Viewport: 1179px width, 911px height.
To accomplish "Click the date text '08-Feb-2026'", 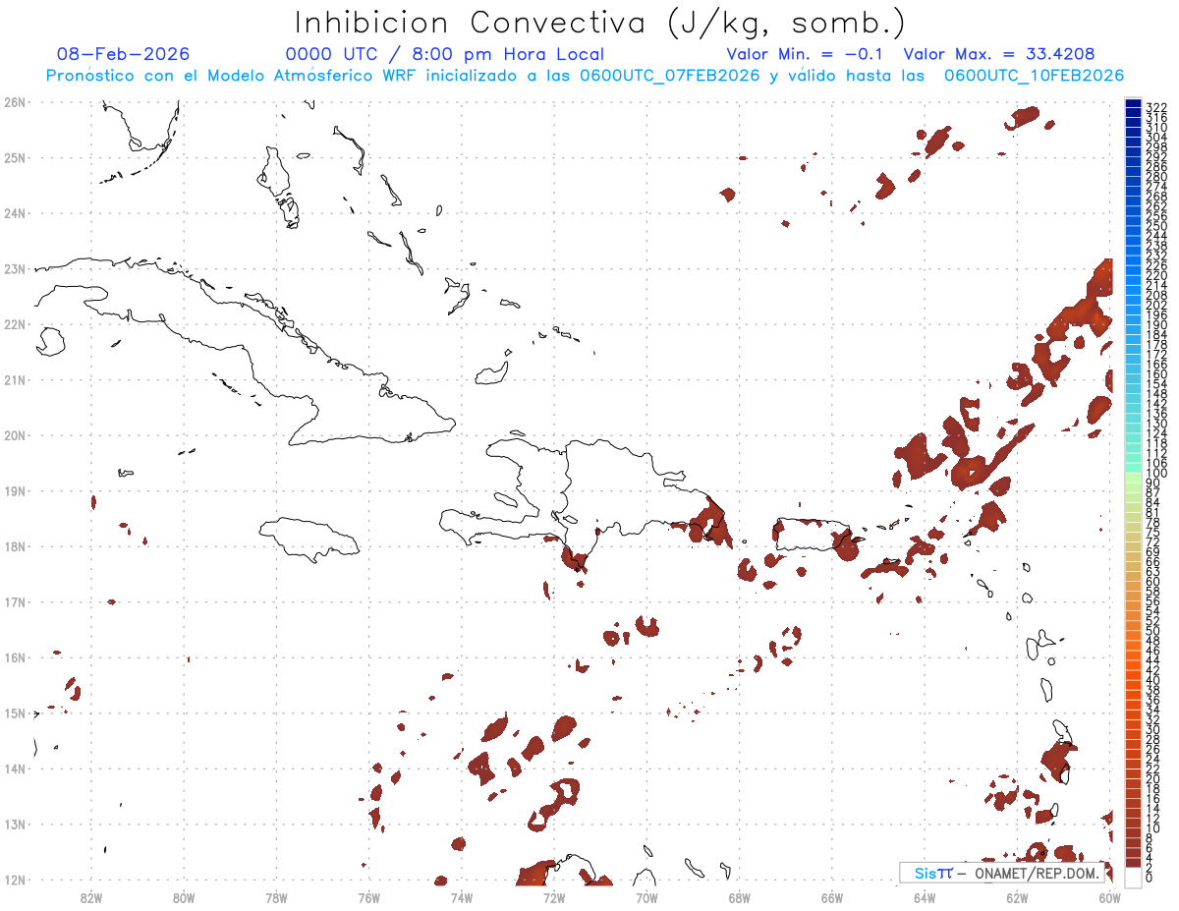I will (124, 54).
